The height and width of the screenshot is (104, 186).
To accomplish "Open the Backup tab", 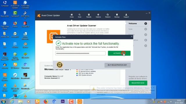I will [117, 16].
